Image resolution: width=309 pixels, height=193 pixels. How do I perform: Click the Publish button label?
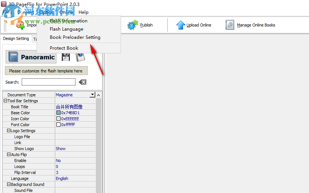click(x=146, y=25)
